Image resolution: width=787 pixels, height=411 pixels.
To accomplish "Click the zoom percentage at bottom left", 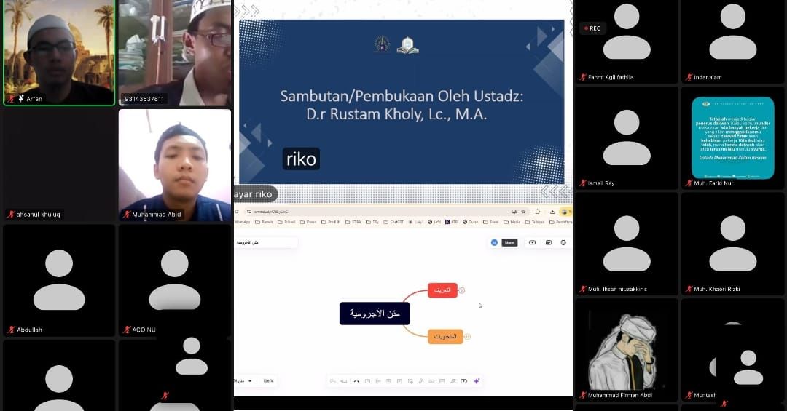I will (x=268, y=381).
